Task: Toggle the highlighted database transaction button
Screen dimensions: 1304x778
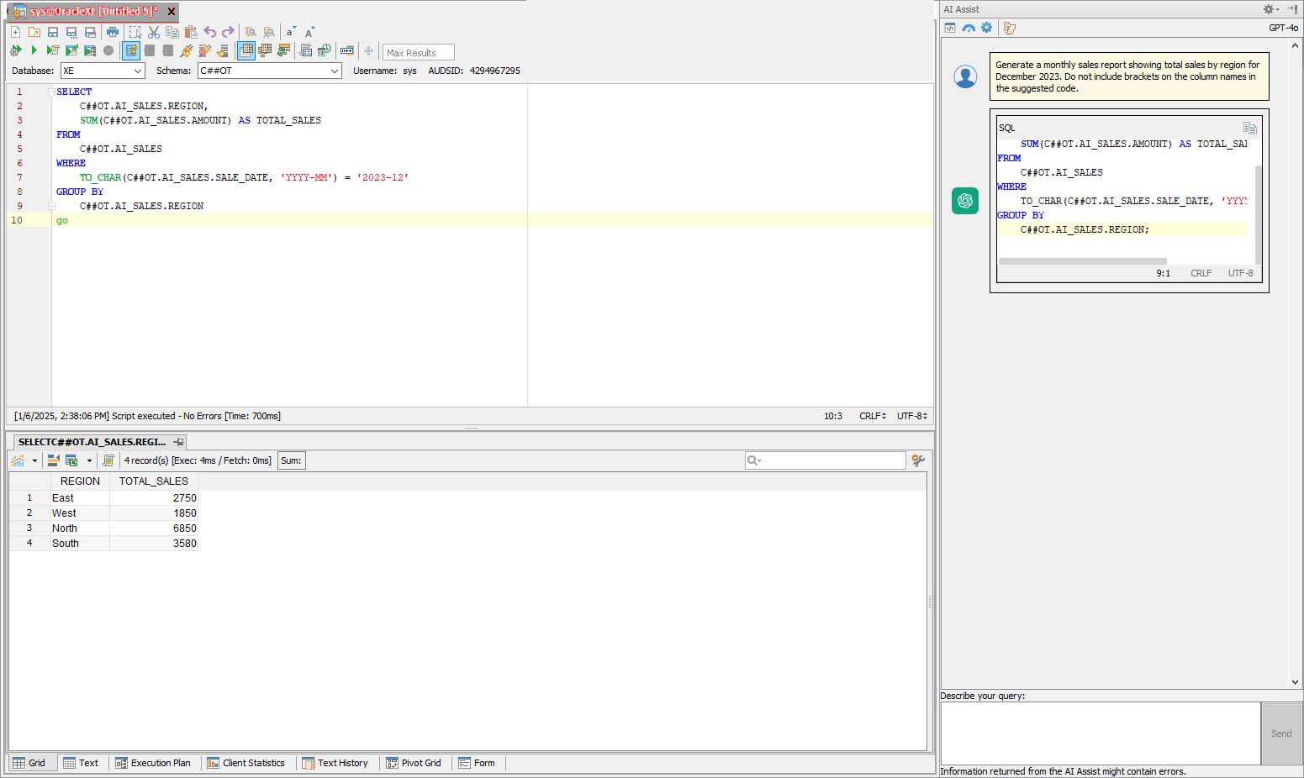Action: click(x=131, y=50)
